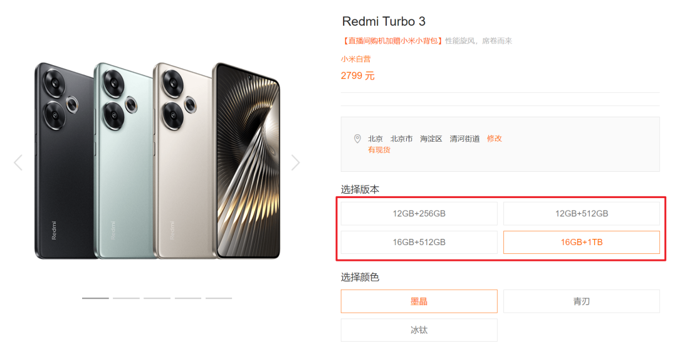This screenshot has height=353, width=677.
Task: Go to third carousel slide indicator
Action: [x=157, y=298]
